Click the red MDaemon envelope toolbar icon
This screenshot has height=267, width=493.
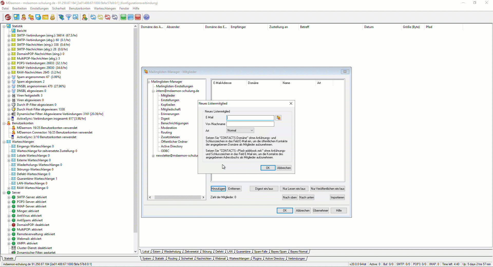point(8,17)
